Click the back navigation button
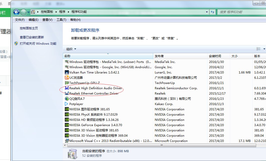This screenshot has width=266, height=161. pos(16,12)
